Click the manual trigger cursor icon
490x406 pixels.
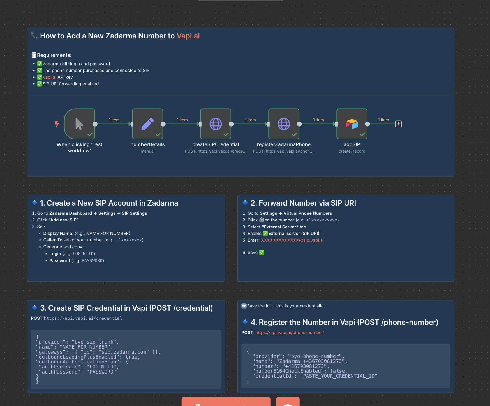tap(80, 124)
